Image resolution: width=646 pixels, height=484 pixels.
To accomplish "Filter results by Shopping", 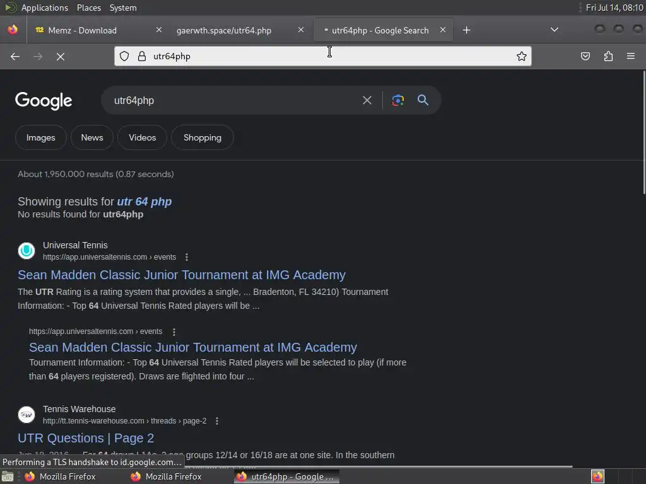I will point(203,137).
